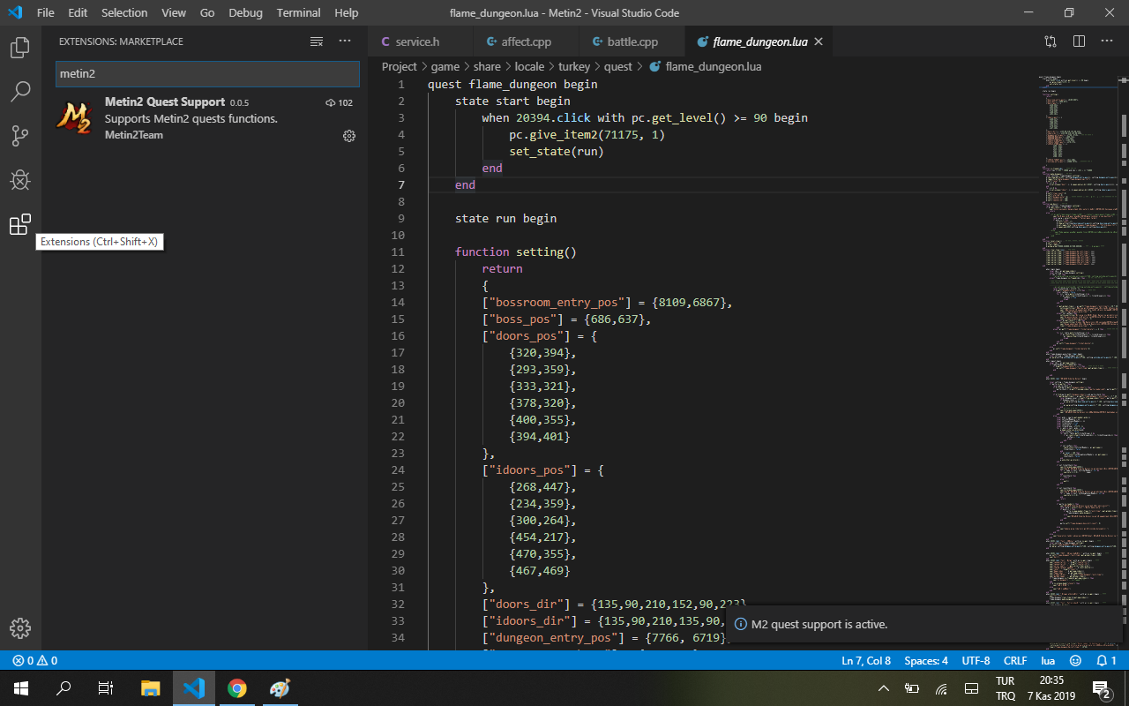Click the TUR TRQ input language indicator
The height and width of the screenshot is (706, 1129).
point(1006,688)
